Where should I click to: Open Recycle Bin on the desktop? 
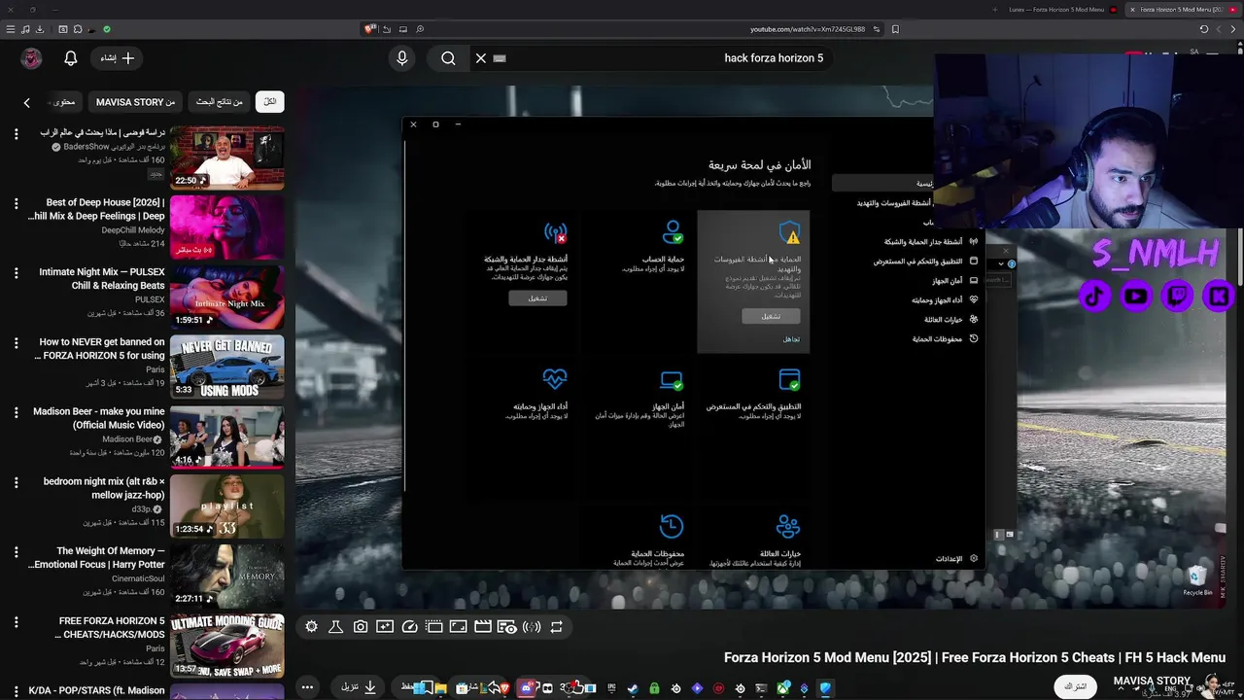[1197, 580]
